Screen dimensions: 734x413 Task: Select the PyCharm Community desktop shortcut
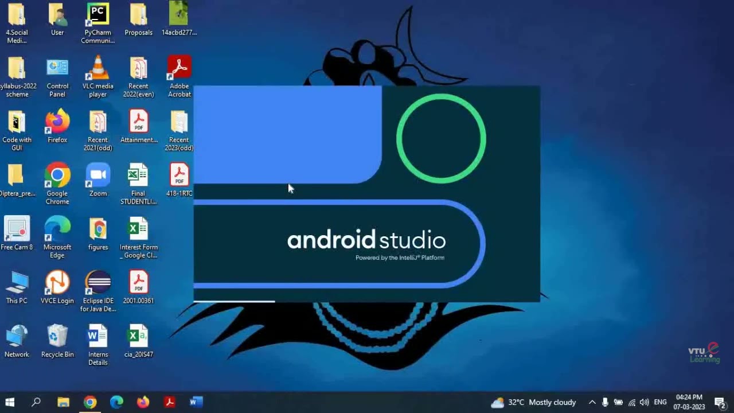point(98,24)
